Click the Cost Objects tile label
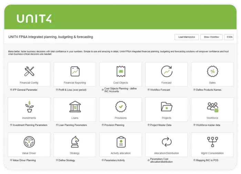The width and height of the screenshot is (241, 174). 120,83
